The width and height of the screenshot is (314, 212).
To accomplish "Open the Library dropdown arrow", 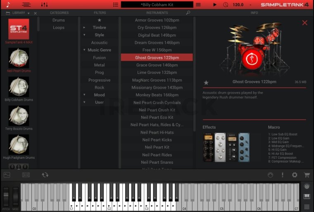I will coord(29,13).
